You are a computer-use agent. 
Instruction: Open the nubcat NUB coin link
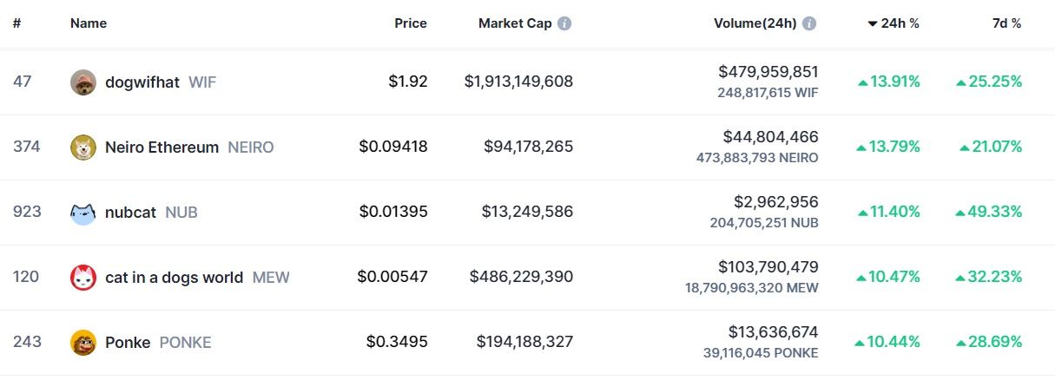tap(130, 213)
